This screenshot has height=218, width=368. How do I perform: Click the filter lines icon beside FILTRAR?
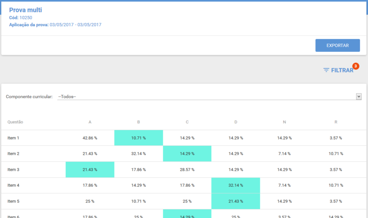pyautogui.click(x=326, y=70)
